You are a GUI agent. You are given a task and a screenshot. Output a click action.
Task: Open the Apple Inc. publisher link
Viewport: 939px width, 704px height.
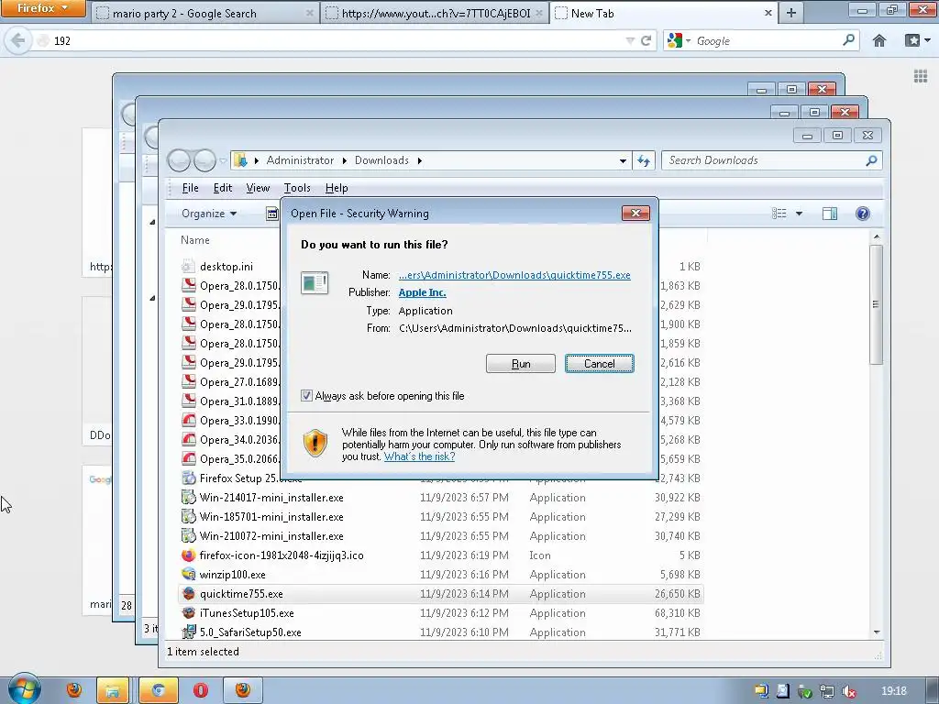coord(422,292)
